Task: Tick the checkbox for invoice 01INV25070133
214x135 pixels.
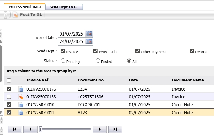Action: 9,97
